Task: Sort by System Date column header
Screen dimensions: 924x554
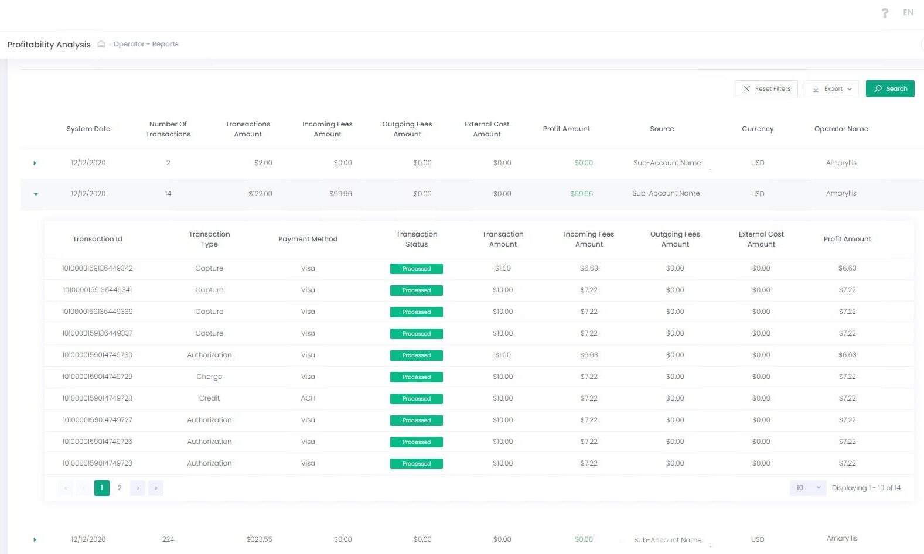Action: click(88, 129)
